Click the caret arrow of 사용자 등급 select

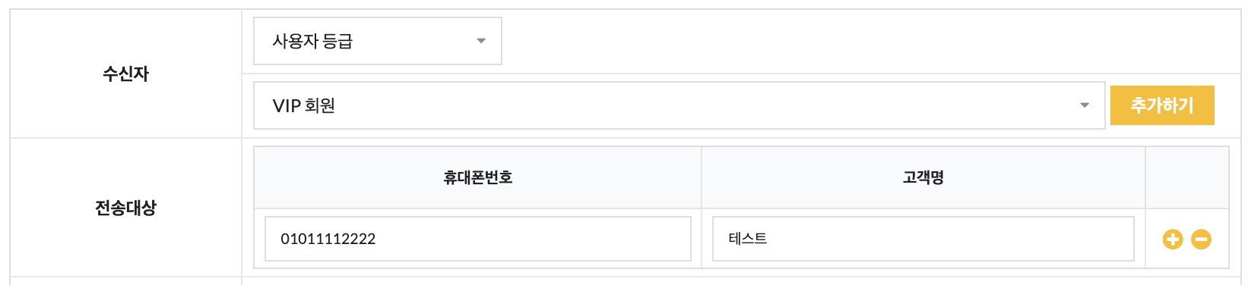pyautogui.click(x=481, y=41)
